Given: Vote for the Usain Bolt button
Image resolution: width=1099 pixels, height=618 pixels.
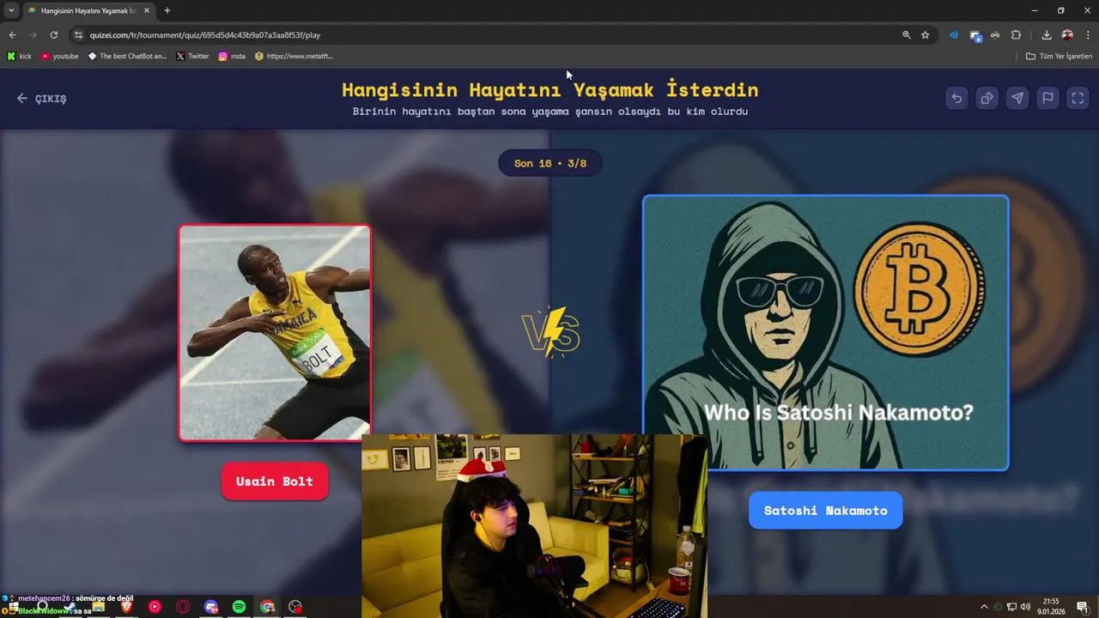Looking at the screenshot, I should pos(275,482).
